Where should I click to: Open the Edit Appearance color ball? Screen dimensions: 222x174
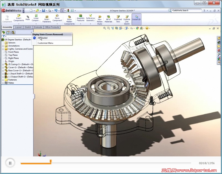[x=137, y=28]
